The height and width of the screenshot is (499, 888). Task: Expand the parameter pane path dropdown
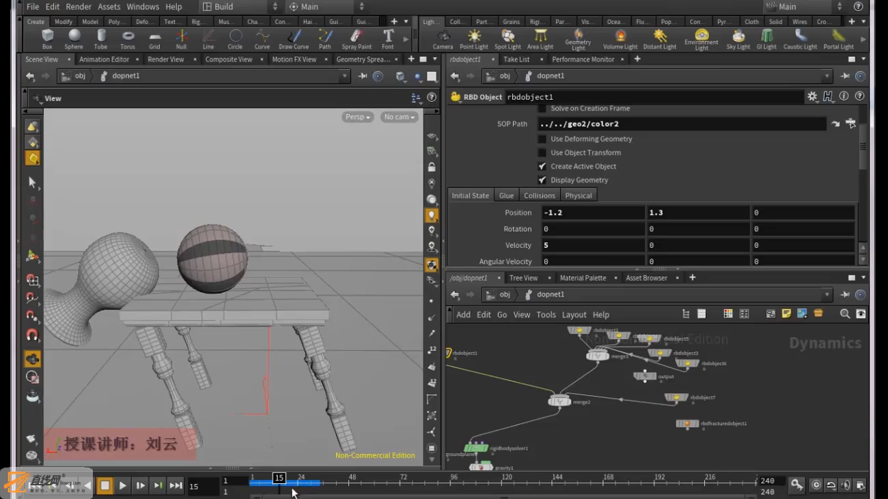point(827,77)
